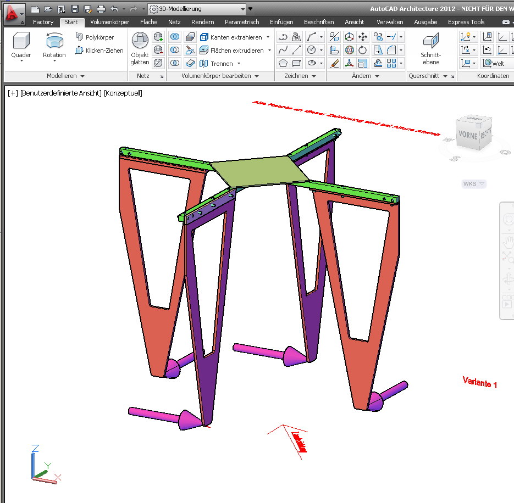Image resolution: width=514 pixels, height=503 pixels.
Task: Open the WKS coordinate system dropdown
Action: coord(474,184)
